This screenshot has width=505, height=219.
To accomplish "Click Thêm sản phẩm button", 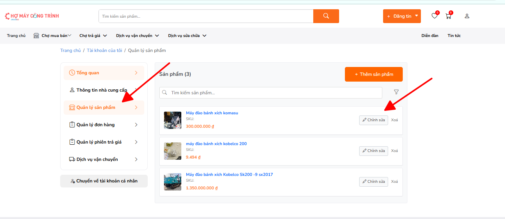I will [x=373, y=74].
